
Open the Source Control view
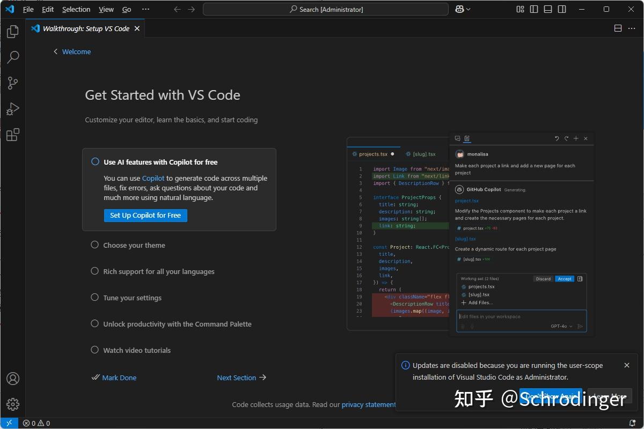[x=12, y=83]
